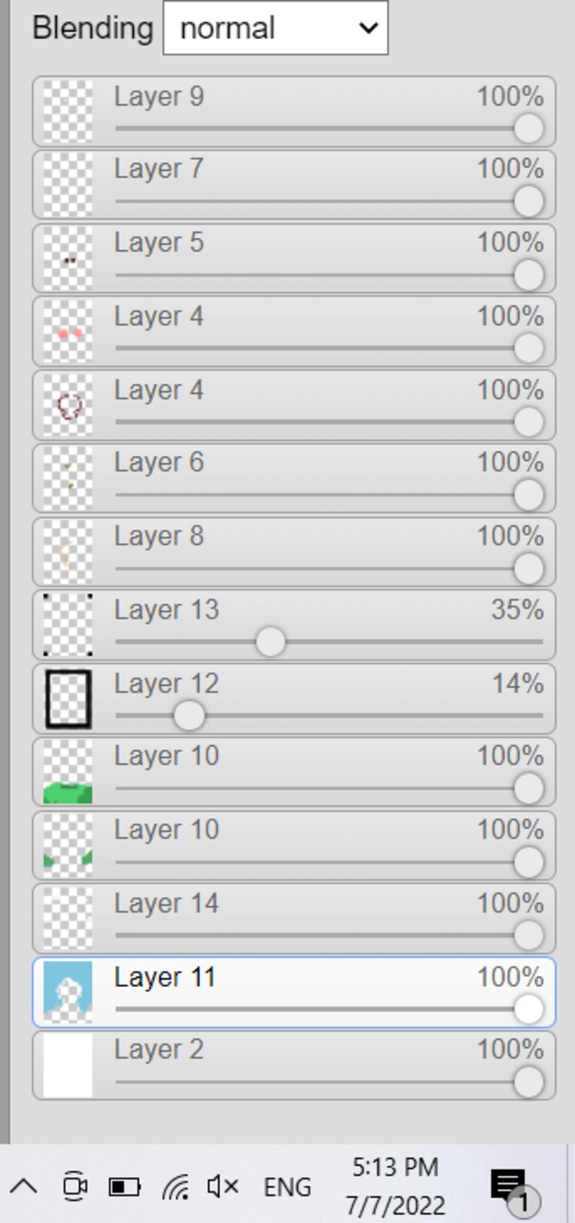Show hidden system tray icons chevron
The height and width of the screenshot is (1223, 575).
24,1187
